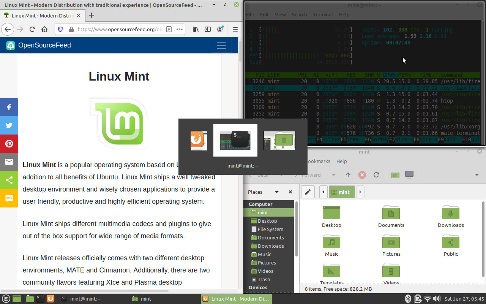Open OpenSourceFeed navigation menu button
This screenshot has height=304, width=486.
coord(221,45)
